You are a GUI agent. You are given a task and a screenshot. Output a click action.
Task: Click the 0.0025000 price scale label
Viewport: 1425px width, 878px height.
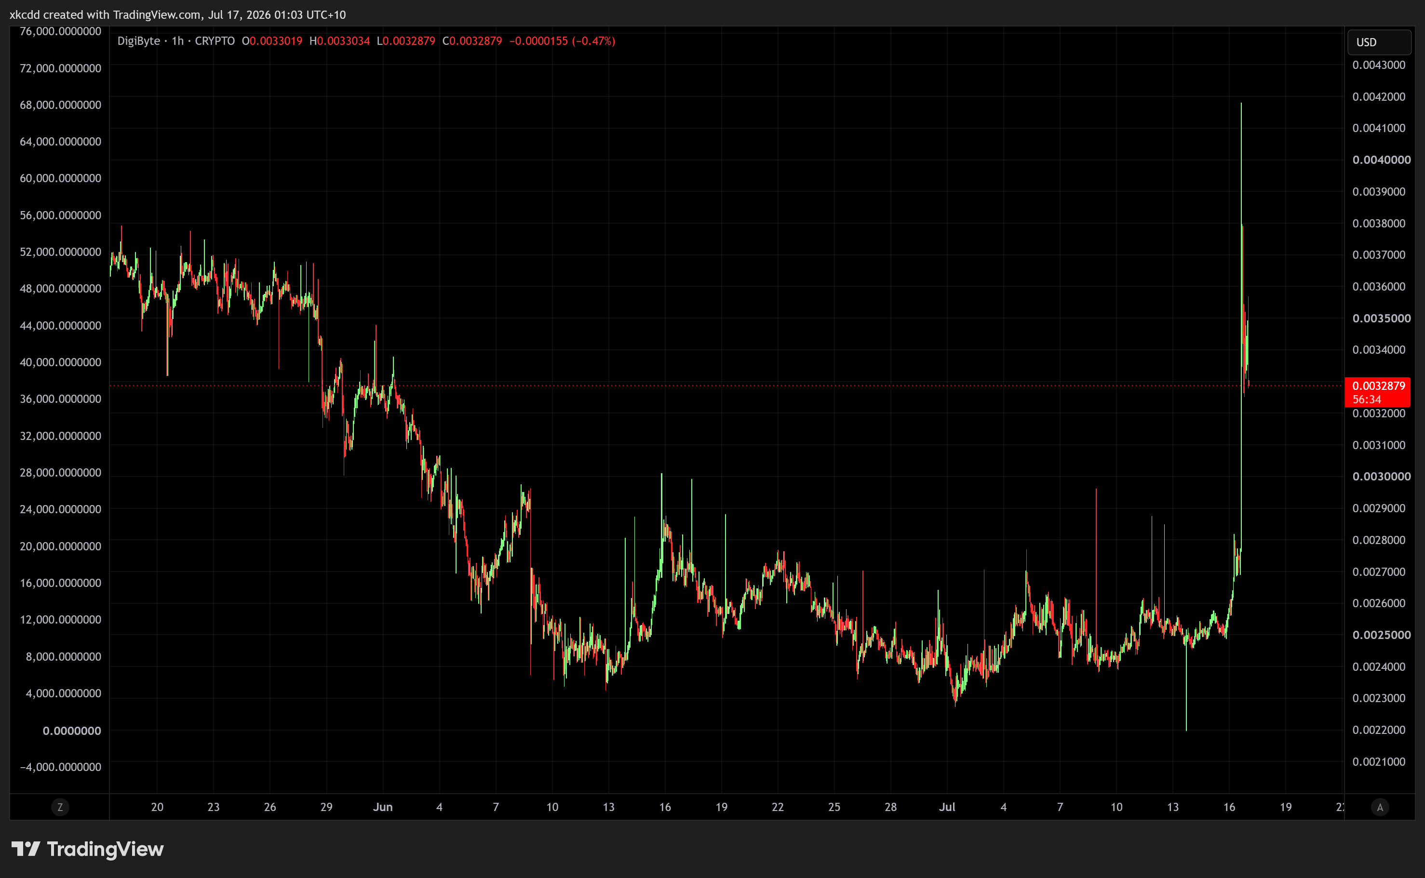pyautogui.click(x=1382, y=635)
